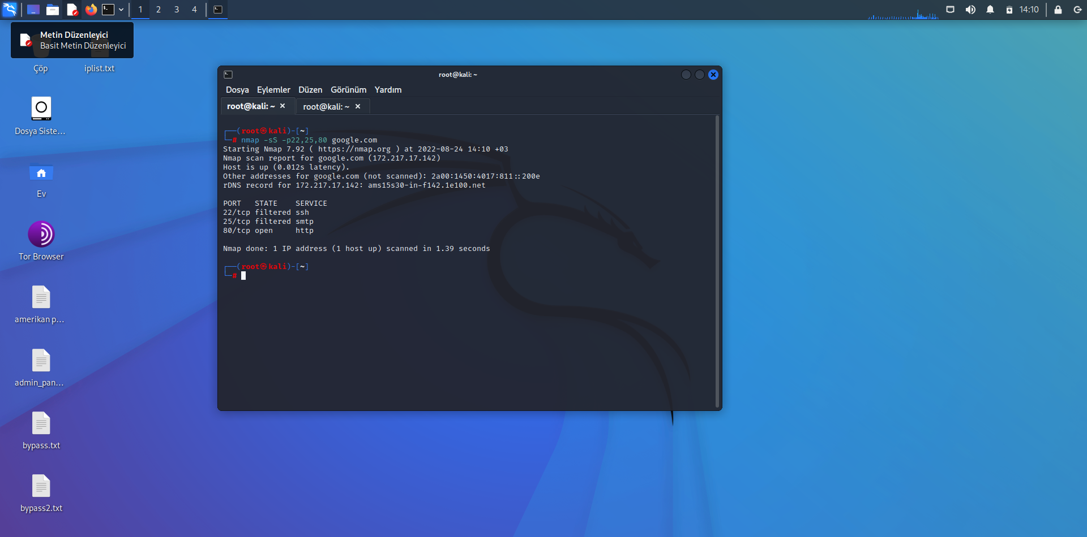Click the 25/tcp filtered smtp row

pyautogui.click(x=268, y=222)
